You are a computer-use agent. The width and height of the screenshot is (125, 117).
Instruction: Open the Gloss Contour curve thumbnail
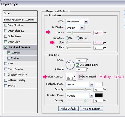click(70, 77)
